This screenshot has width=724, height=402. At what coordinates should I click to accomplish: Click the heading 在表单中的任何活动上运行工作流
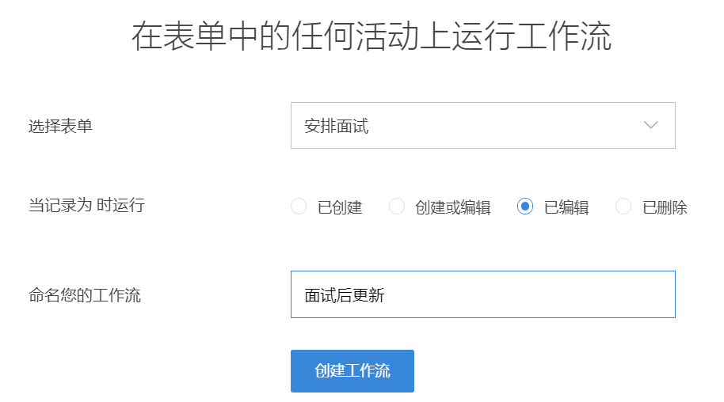[372, 37]
